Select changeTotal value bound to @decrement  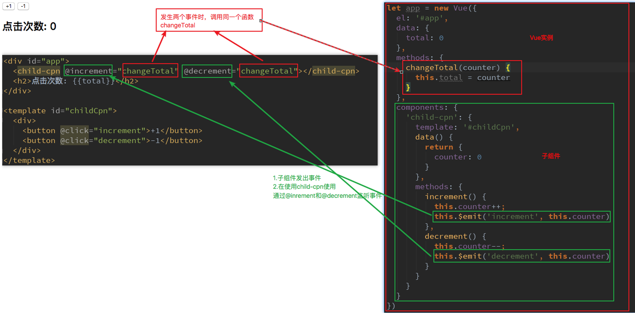[x=268, y=71]
